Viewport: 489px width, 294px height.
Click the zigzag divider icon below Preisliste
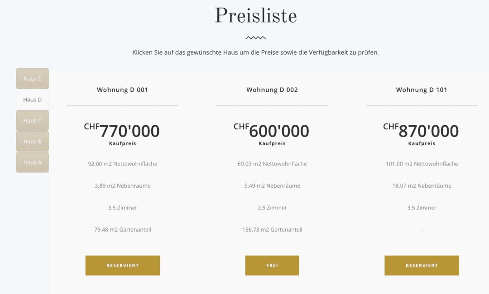click(256, 38)
